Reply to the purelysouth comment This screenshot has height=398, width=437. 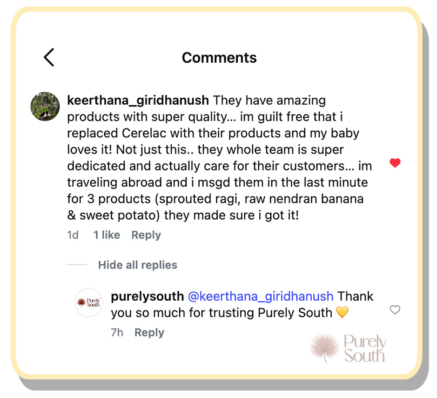[x=149, y=332]
